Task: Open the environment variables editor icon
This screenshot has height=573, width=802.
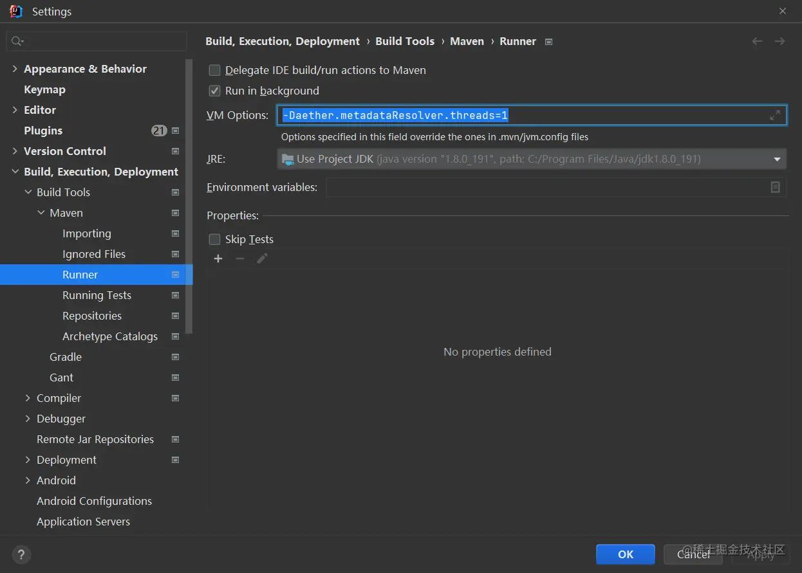Action: [x=775, y=187]
